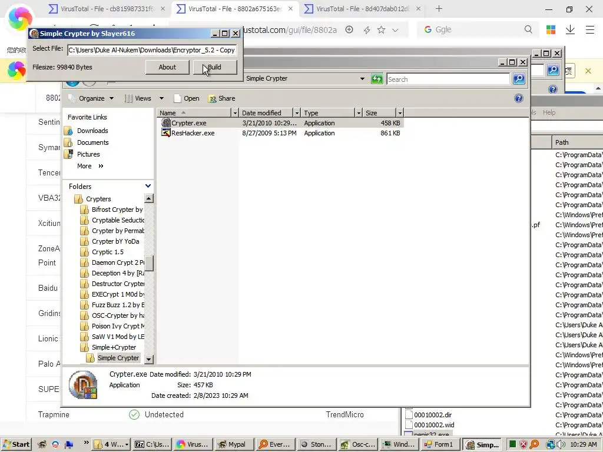Select the ResHacker.exe file icon

pyautogui.click(x=166, y=132)
